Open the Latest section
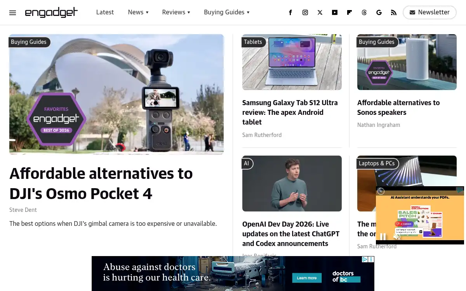This screenshot has width=466, height=291. [105, 12]
